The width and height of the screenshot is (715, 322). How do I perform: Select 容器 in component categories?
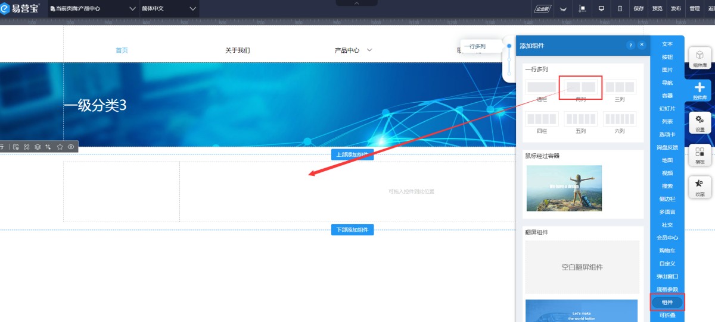pyautogui.click(x=667, y=96)
